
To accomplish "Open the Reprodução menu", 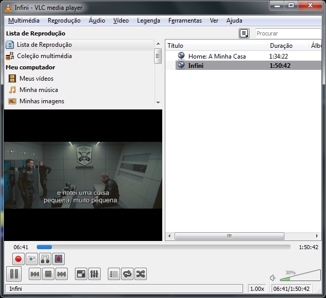I will (x=64, y=21).
